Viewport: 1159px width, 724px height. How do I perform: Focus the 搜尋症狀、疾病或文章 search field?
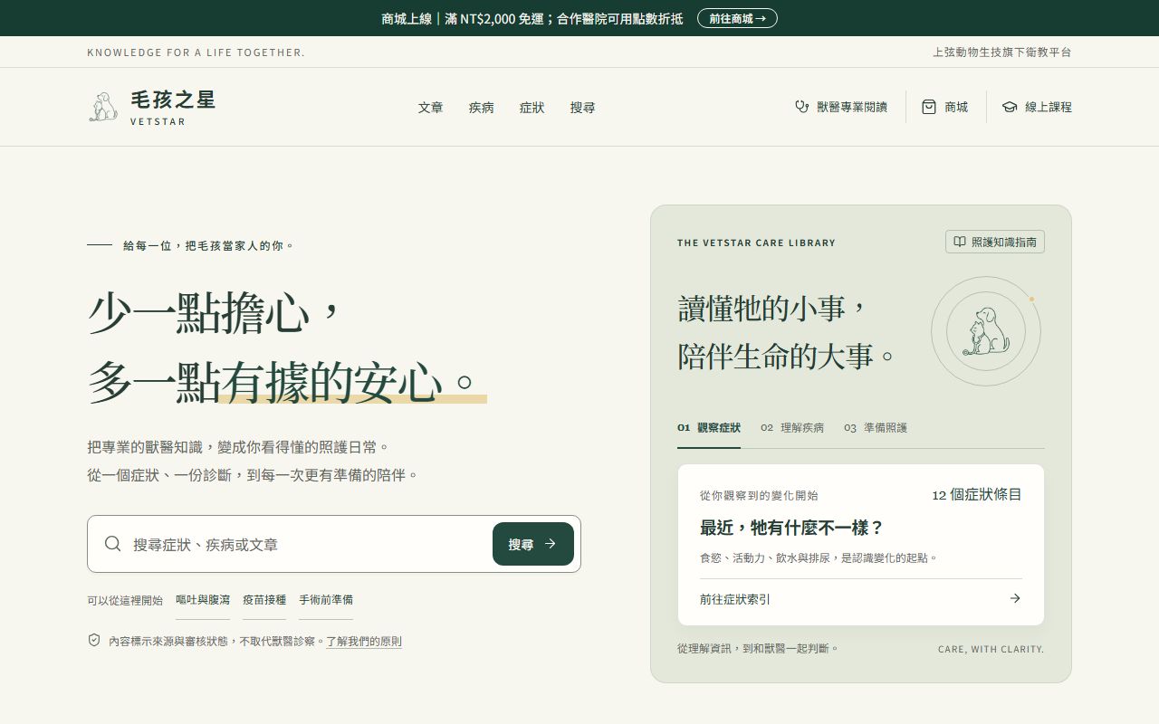click(308, 544)
